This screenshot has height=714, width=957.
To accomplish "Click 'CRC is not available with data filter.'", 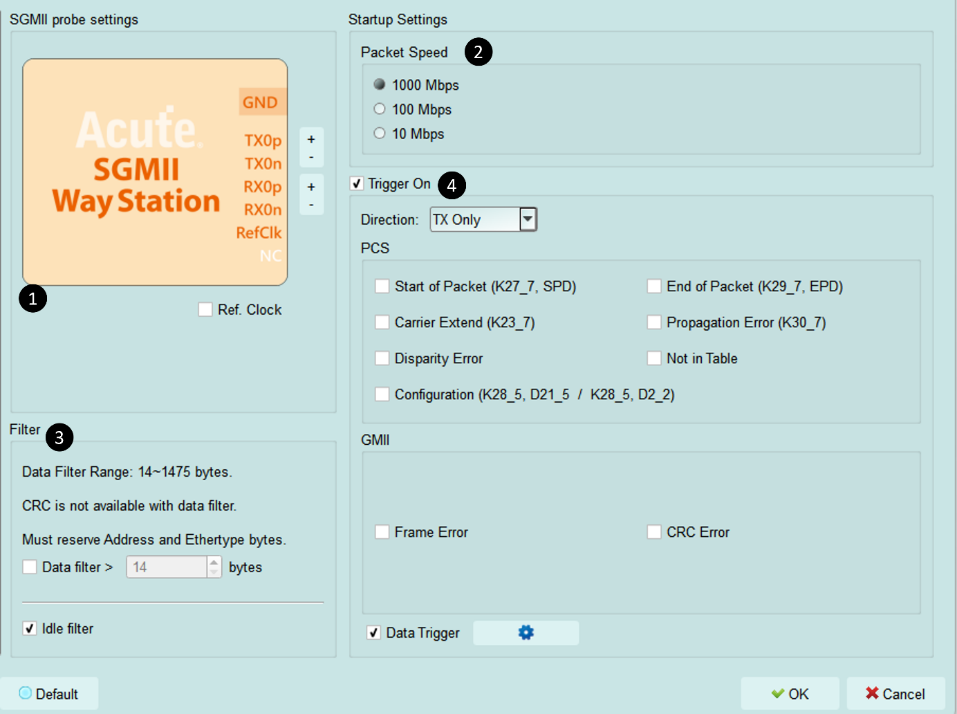I will coord(129,506).
